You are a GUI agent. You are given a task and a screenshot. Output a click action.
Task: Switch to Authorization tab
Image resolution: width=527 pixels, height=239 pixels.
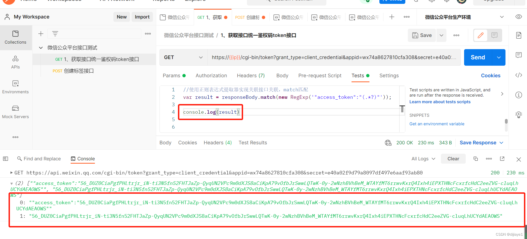211,76
